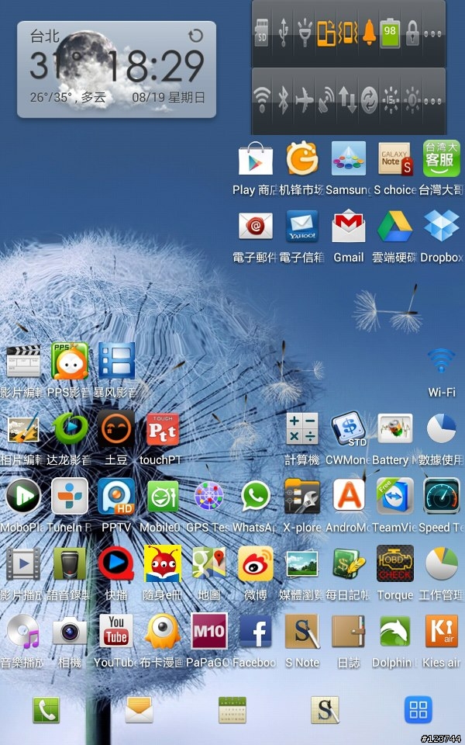Viewport: 465px width, 745px height.
Task: Launch the GPS Test app
Action: [208, 496]
